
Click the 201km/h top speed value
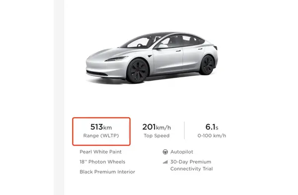(x=156, y=127)
